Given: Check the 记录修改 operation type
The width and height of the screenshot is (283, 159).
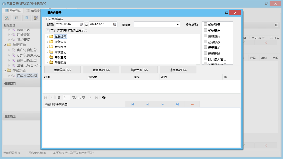Looking at the screenshot, I should click(x=205, y=41).
